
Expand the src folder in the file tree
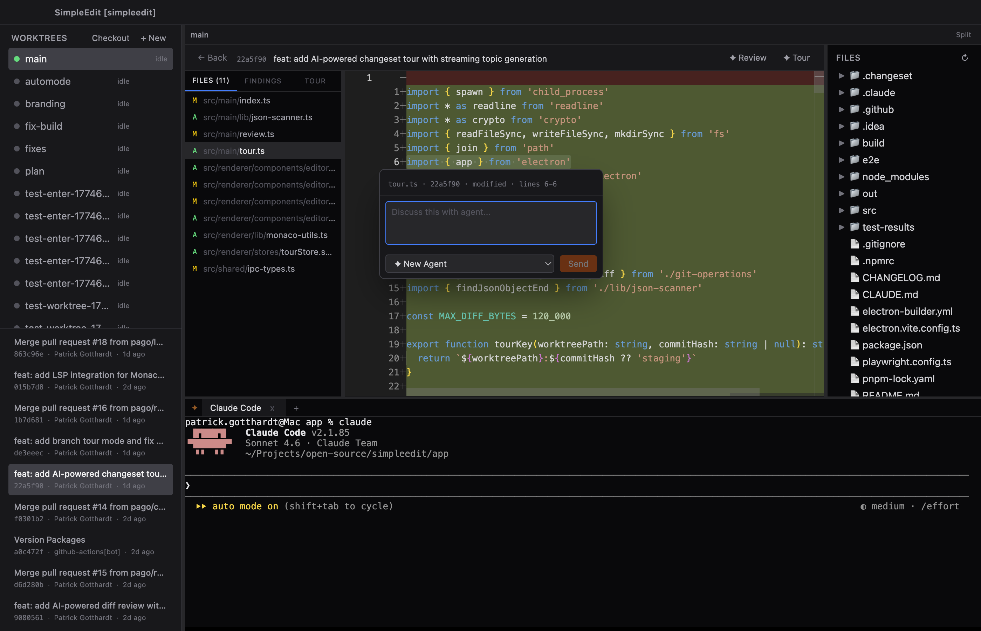click(x=842, y=210)
